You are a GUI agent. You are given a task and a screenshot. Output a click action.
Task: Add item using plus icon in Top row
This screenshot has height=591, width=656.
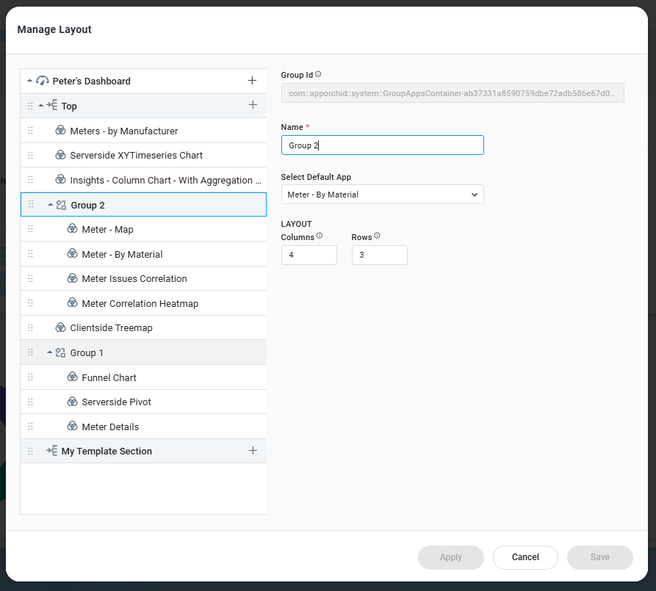(253, 106)
